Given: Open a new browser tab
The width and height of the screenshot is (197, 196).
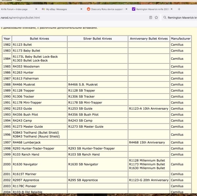Looking at the screenshot, I should point(179,9).
